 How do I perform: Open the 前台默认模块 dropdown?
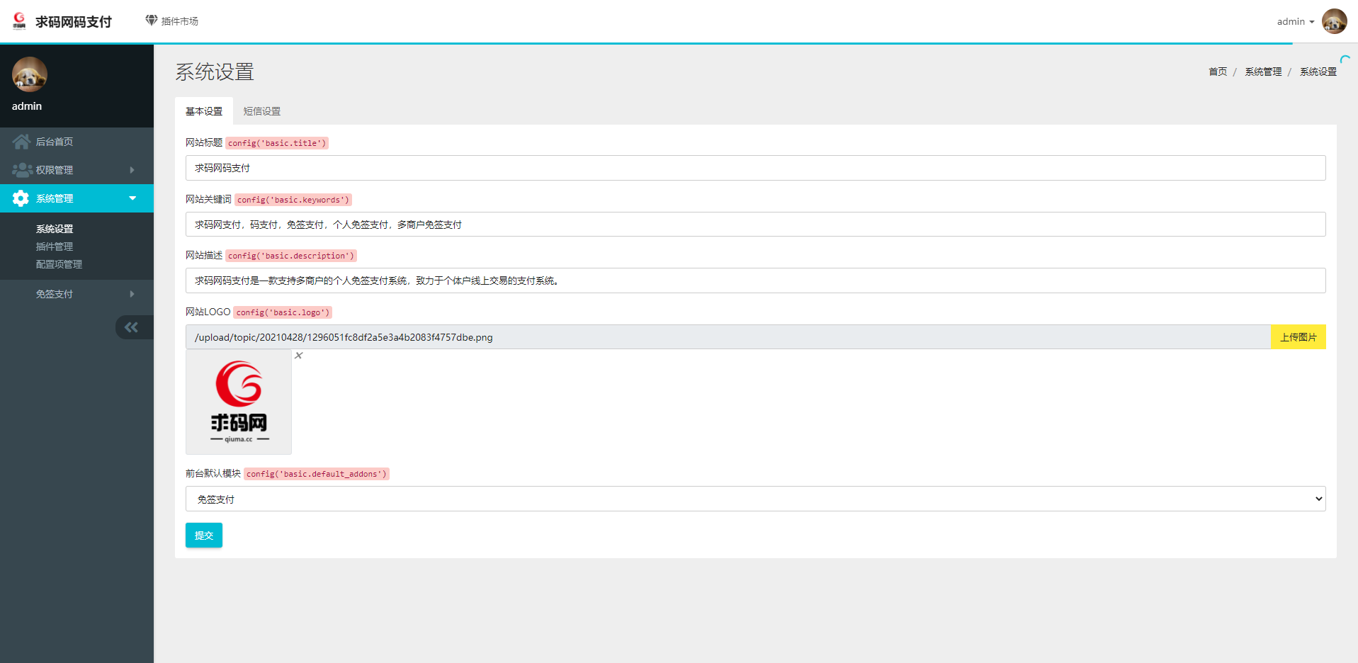(755, 499)
